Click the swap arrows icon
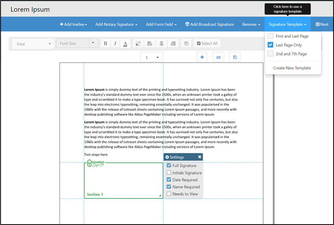 pos(218,57)
